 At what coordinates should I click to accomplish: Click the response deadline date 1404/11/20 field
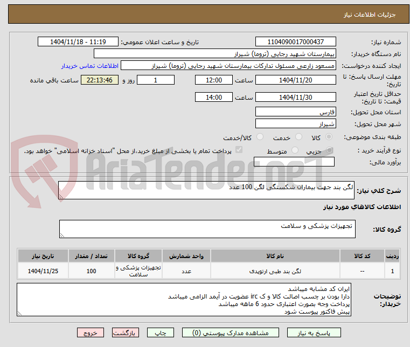(x=295, y=80)
